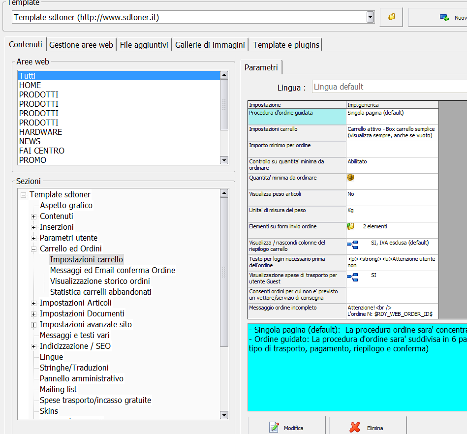This screenshot has width=467, height=434.
Task: Select Messaggi ed Email conferma Ordine
Action: 113,270
